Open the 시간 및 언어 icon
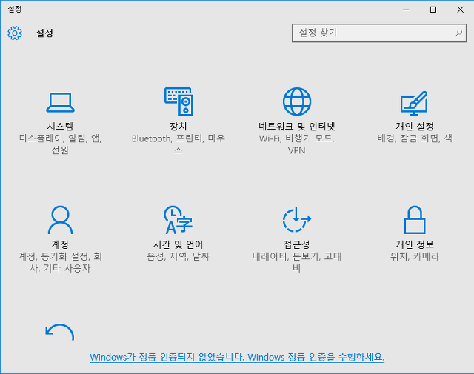The width and height of the screenshot is (474, 374). (178, 220)
